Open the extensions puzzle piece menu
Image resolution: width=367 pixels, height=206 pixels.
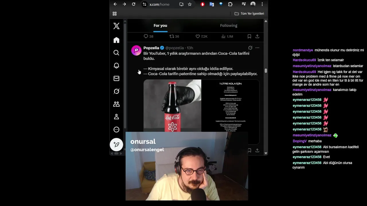[230, 4]
